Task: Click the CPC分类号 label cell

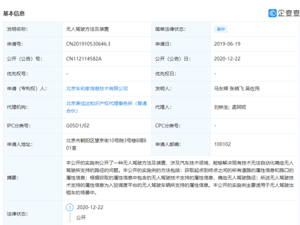Action: click(x=181, y=126)
